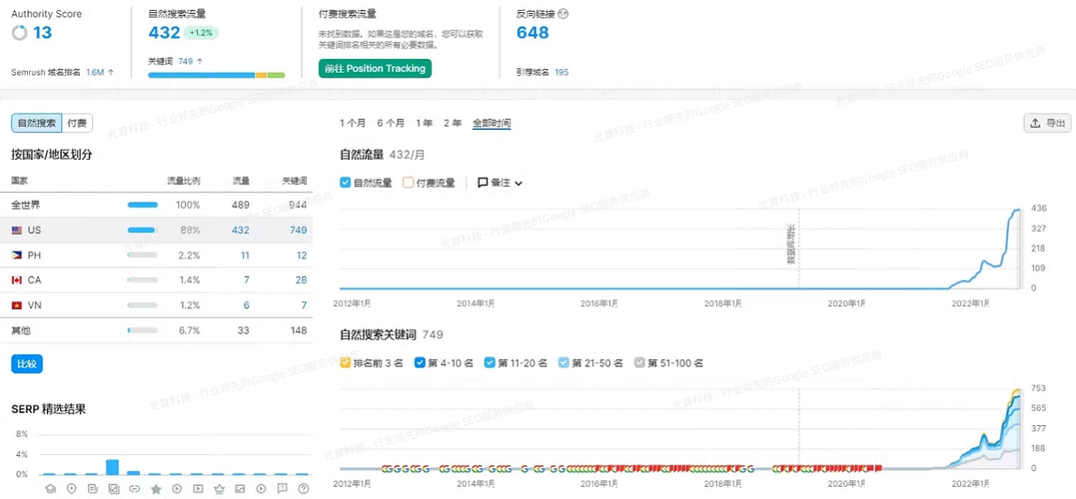Viewport: 1076px width, 499px height.
Task: Select the 1 年 time range
Action: pos(424,124)
